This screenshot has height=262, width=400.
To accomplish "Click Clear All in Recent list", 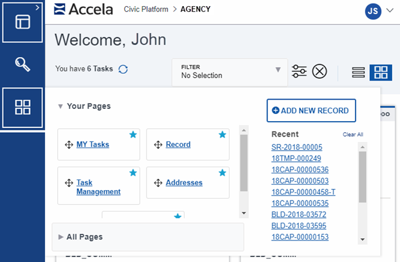I will [x=353, y=135].
